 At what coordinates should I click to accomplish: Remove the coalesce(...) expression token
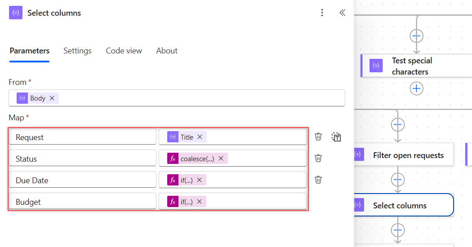[x=221, y=158]
